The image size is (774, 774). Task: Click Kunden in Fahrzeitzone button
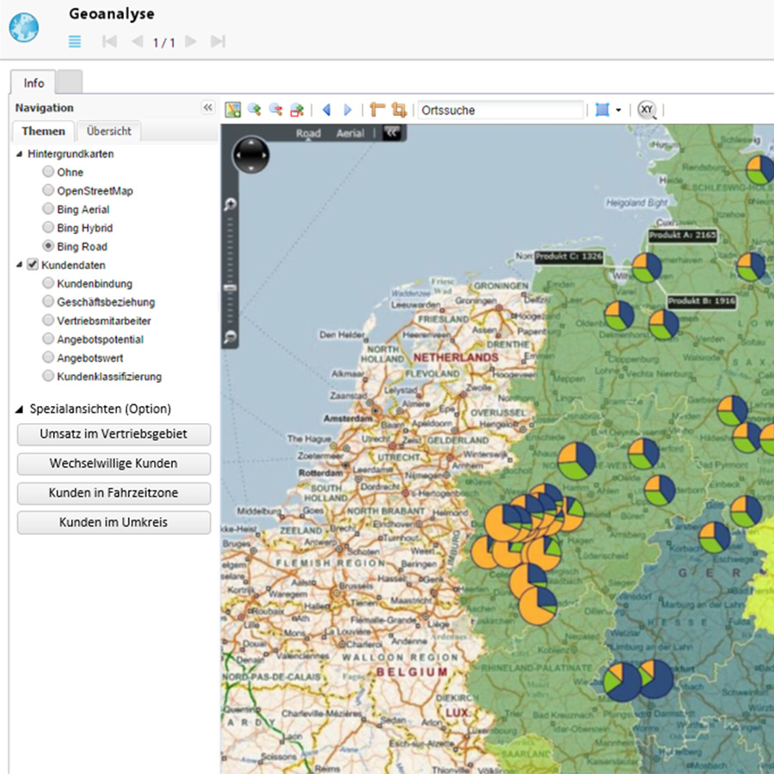coord(114,493)
